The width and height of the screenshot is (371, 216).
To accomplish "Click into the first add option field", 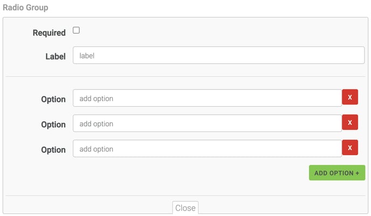I will (x=207, y=98).
